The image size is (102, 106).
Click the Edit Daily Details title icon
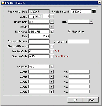click(x=3, y=3)
